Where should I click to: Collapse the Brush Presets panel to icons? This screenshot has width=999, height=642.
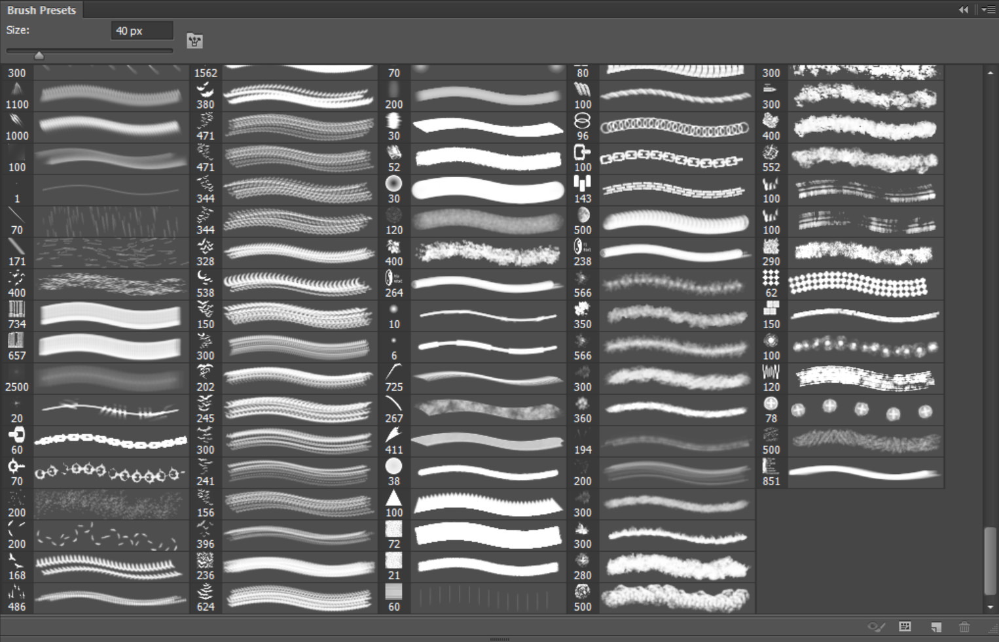pos(963,9)
